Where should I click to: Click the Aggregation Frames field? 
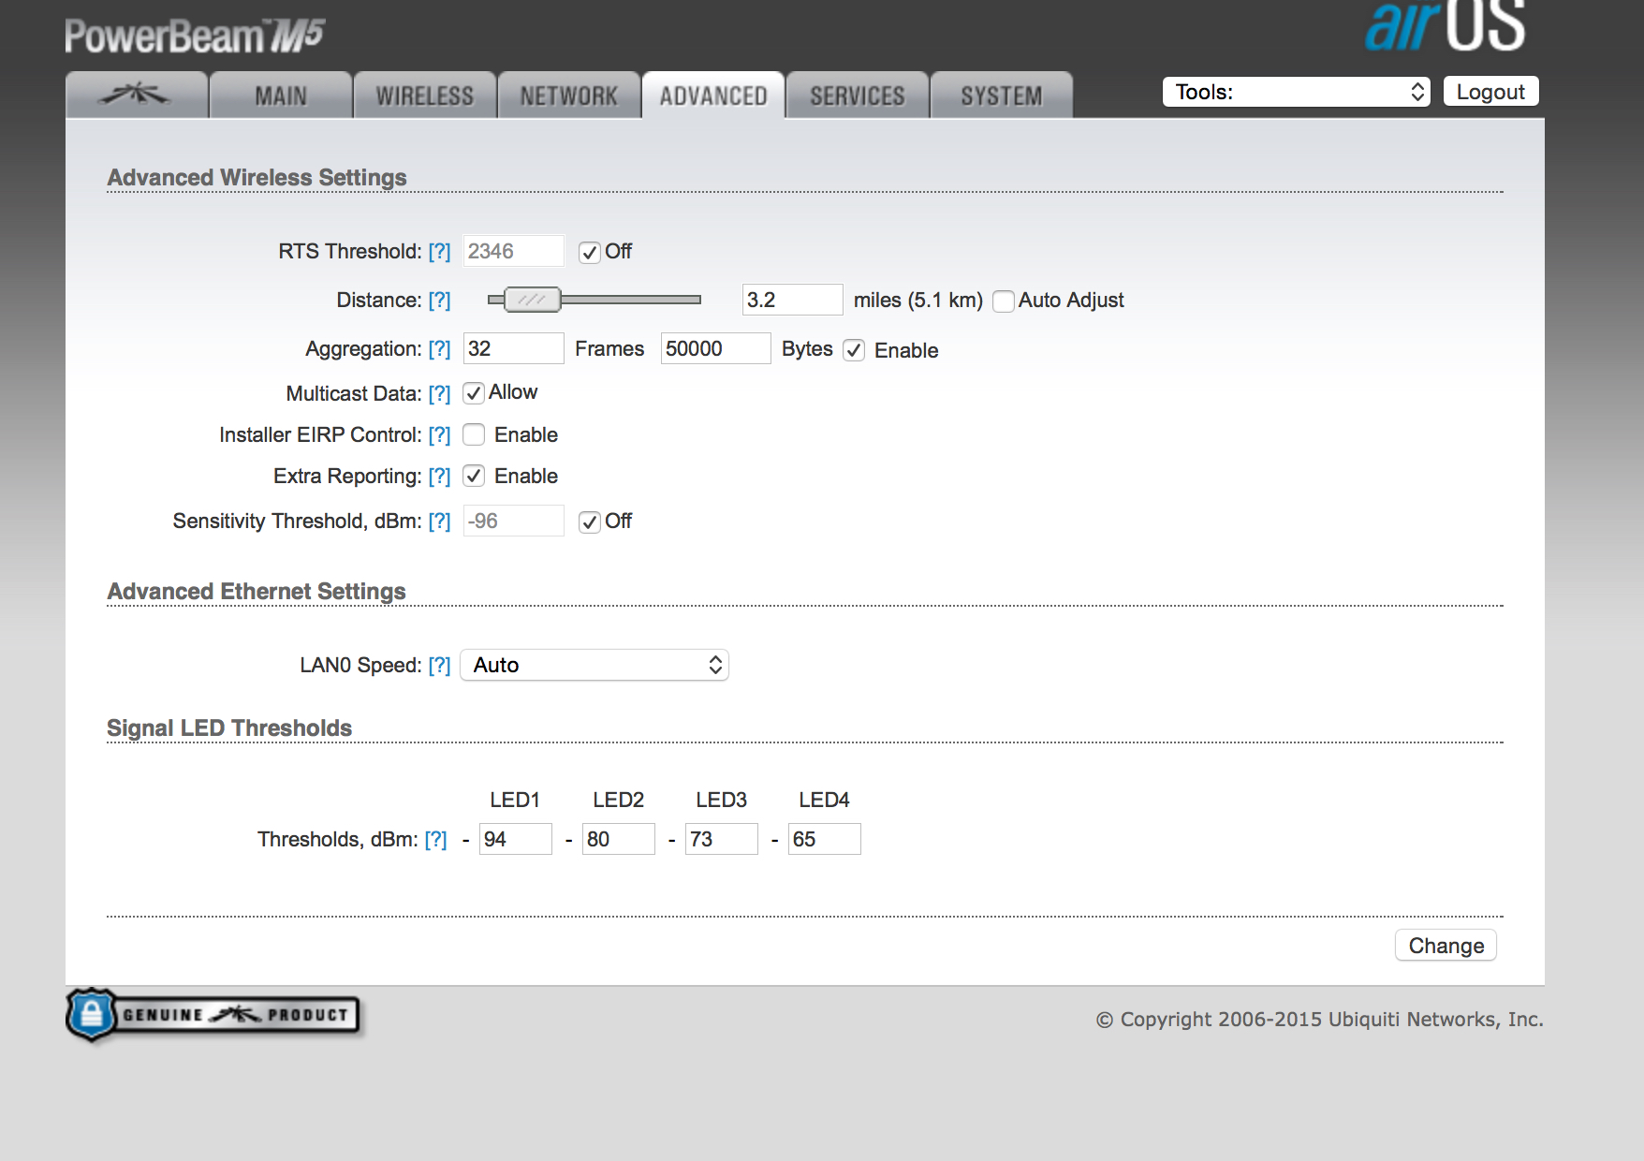(514, 348)
